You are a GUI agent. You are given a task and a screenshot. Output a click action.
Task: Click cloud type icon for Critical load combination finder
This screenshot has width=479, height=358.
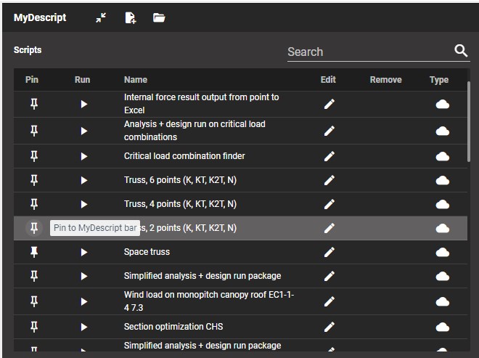442,157
